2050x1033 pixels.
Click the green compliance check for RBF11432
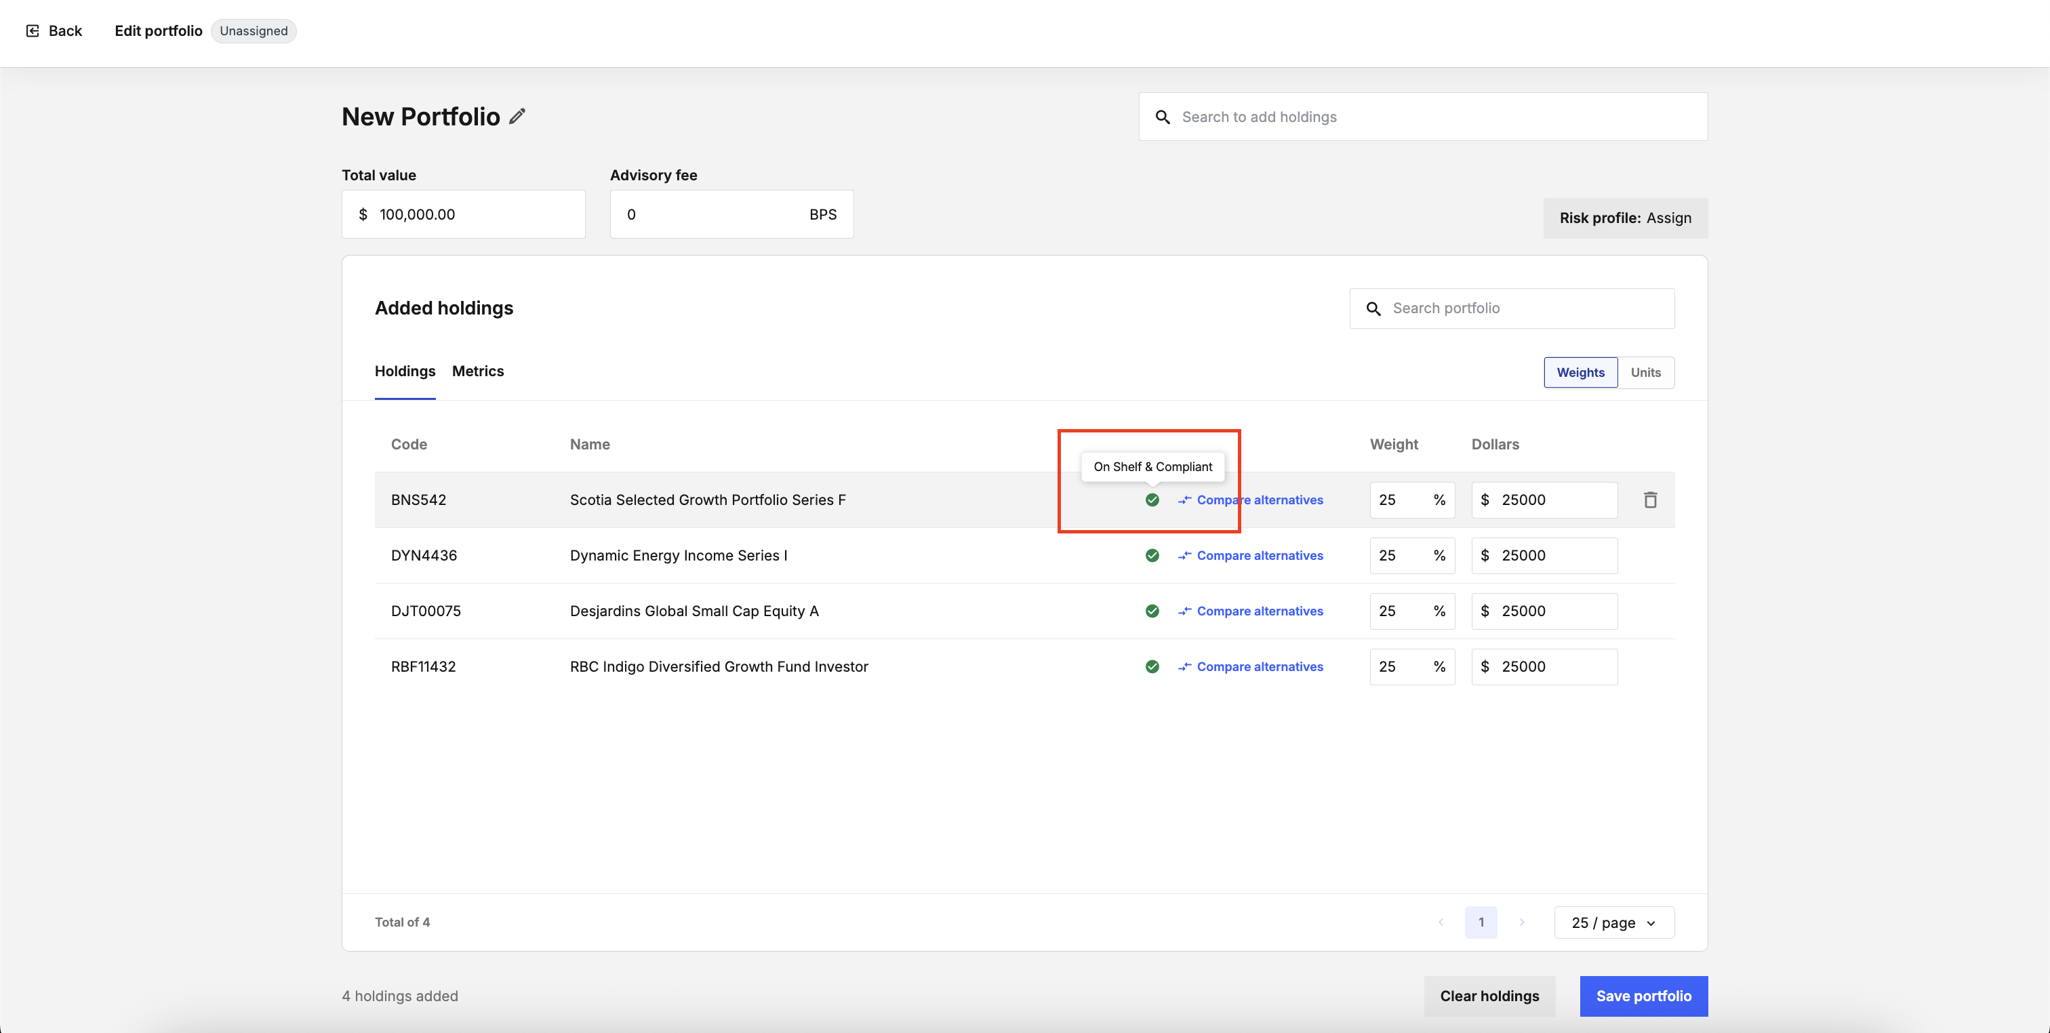[1152, 667]
